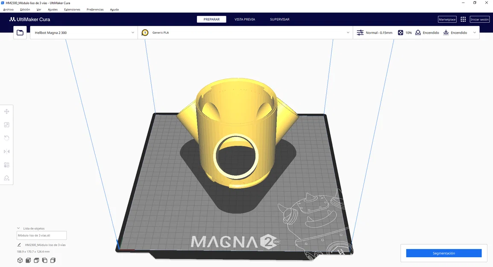Open file with the folder icon

(20, 33)
